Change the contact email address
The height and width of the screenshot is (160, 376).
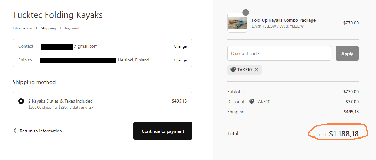pos(180,46)
